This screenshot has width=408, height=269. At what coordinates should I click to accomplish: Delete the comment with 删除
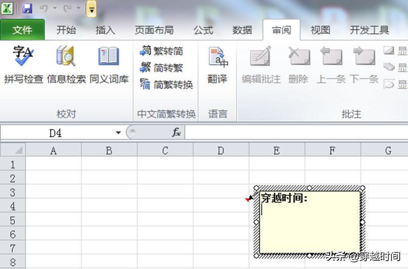click(x=298, y=65)
